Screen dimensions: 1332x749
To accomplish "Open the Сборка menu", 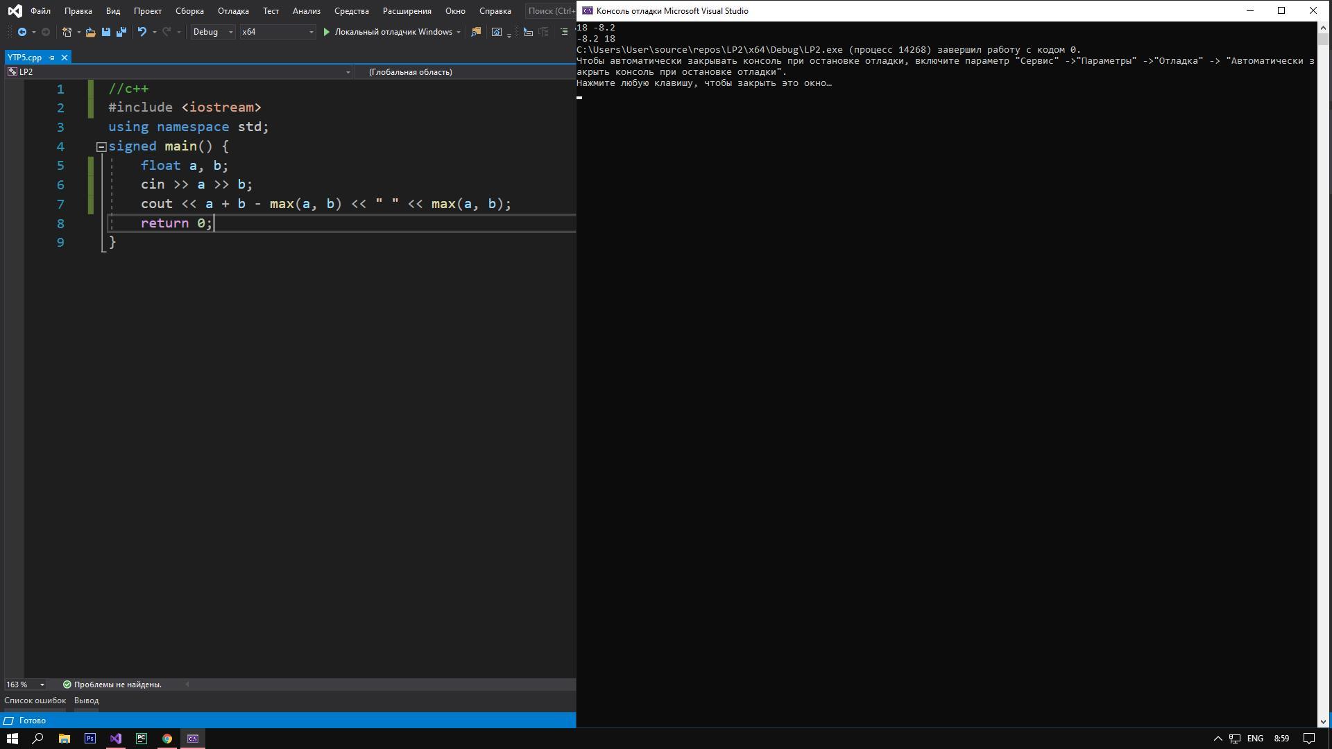I will [x=189, y=11].
